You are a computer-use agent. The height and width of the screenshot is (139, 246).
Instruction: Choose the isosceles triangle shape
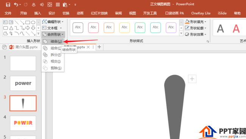tap(11, 28)
